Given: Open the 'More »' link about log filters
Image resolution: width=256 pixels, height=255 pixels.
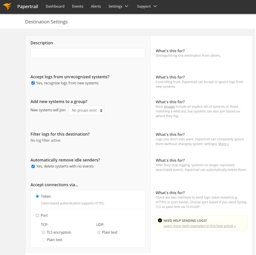Looking at the screenshot, I should [x=223, y=144].
